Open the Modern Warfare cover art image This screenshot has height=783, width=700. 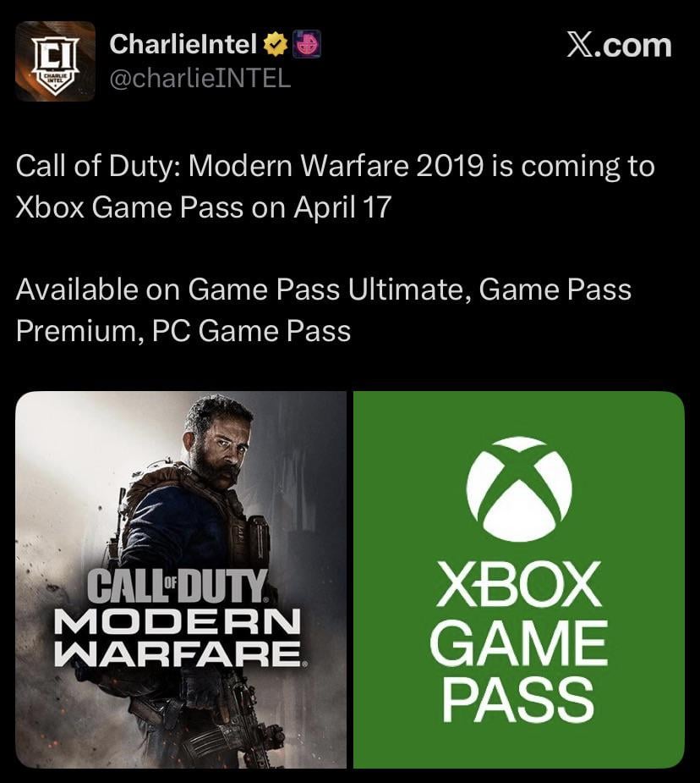pyautogui.click(x=181, y=579)
